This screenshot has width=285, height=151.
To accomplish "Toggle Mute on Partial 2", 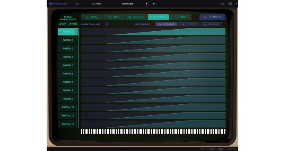I will pos(77,42).
